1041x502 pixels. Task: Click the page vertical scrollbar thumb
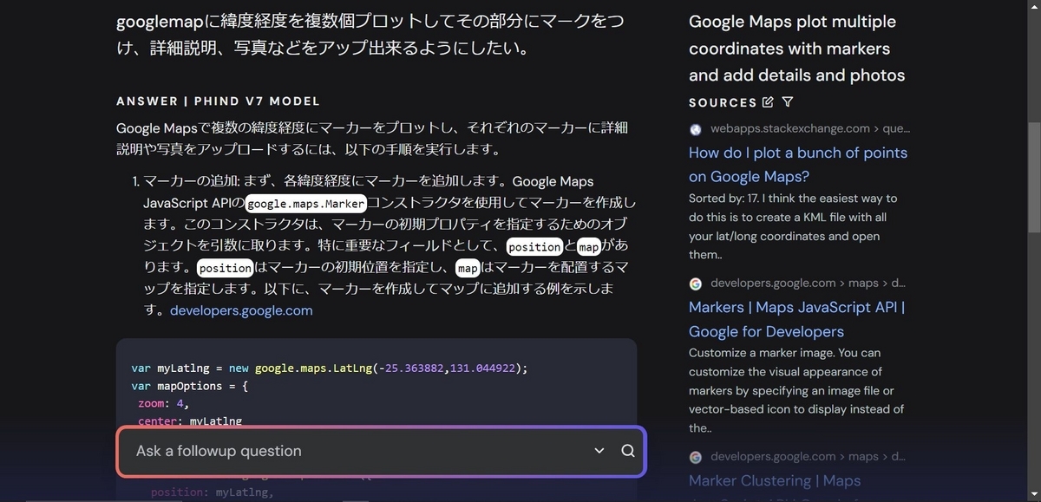1034,177
